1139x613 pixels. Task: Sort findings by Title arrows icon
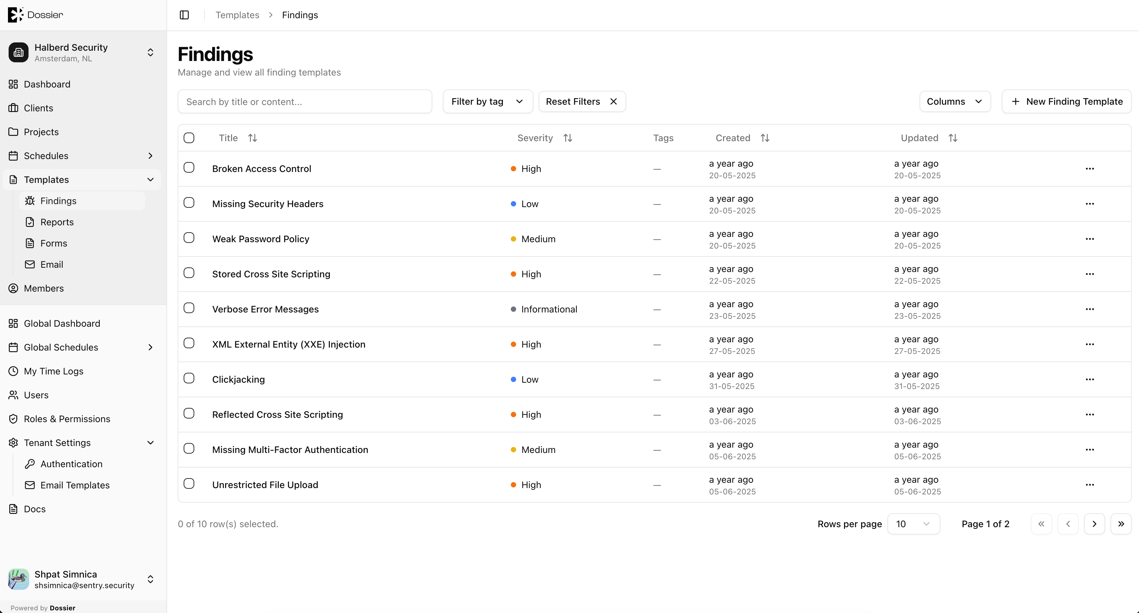(x=253, y=138)
